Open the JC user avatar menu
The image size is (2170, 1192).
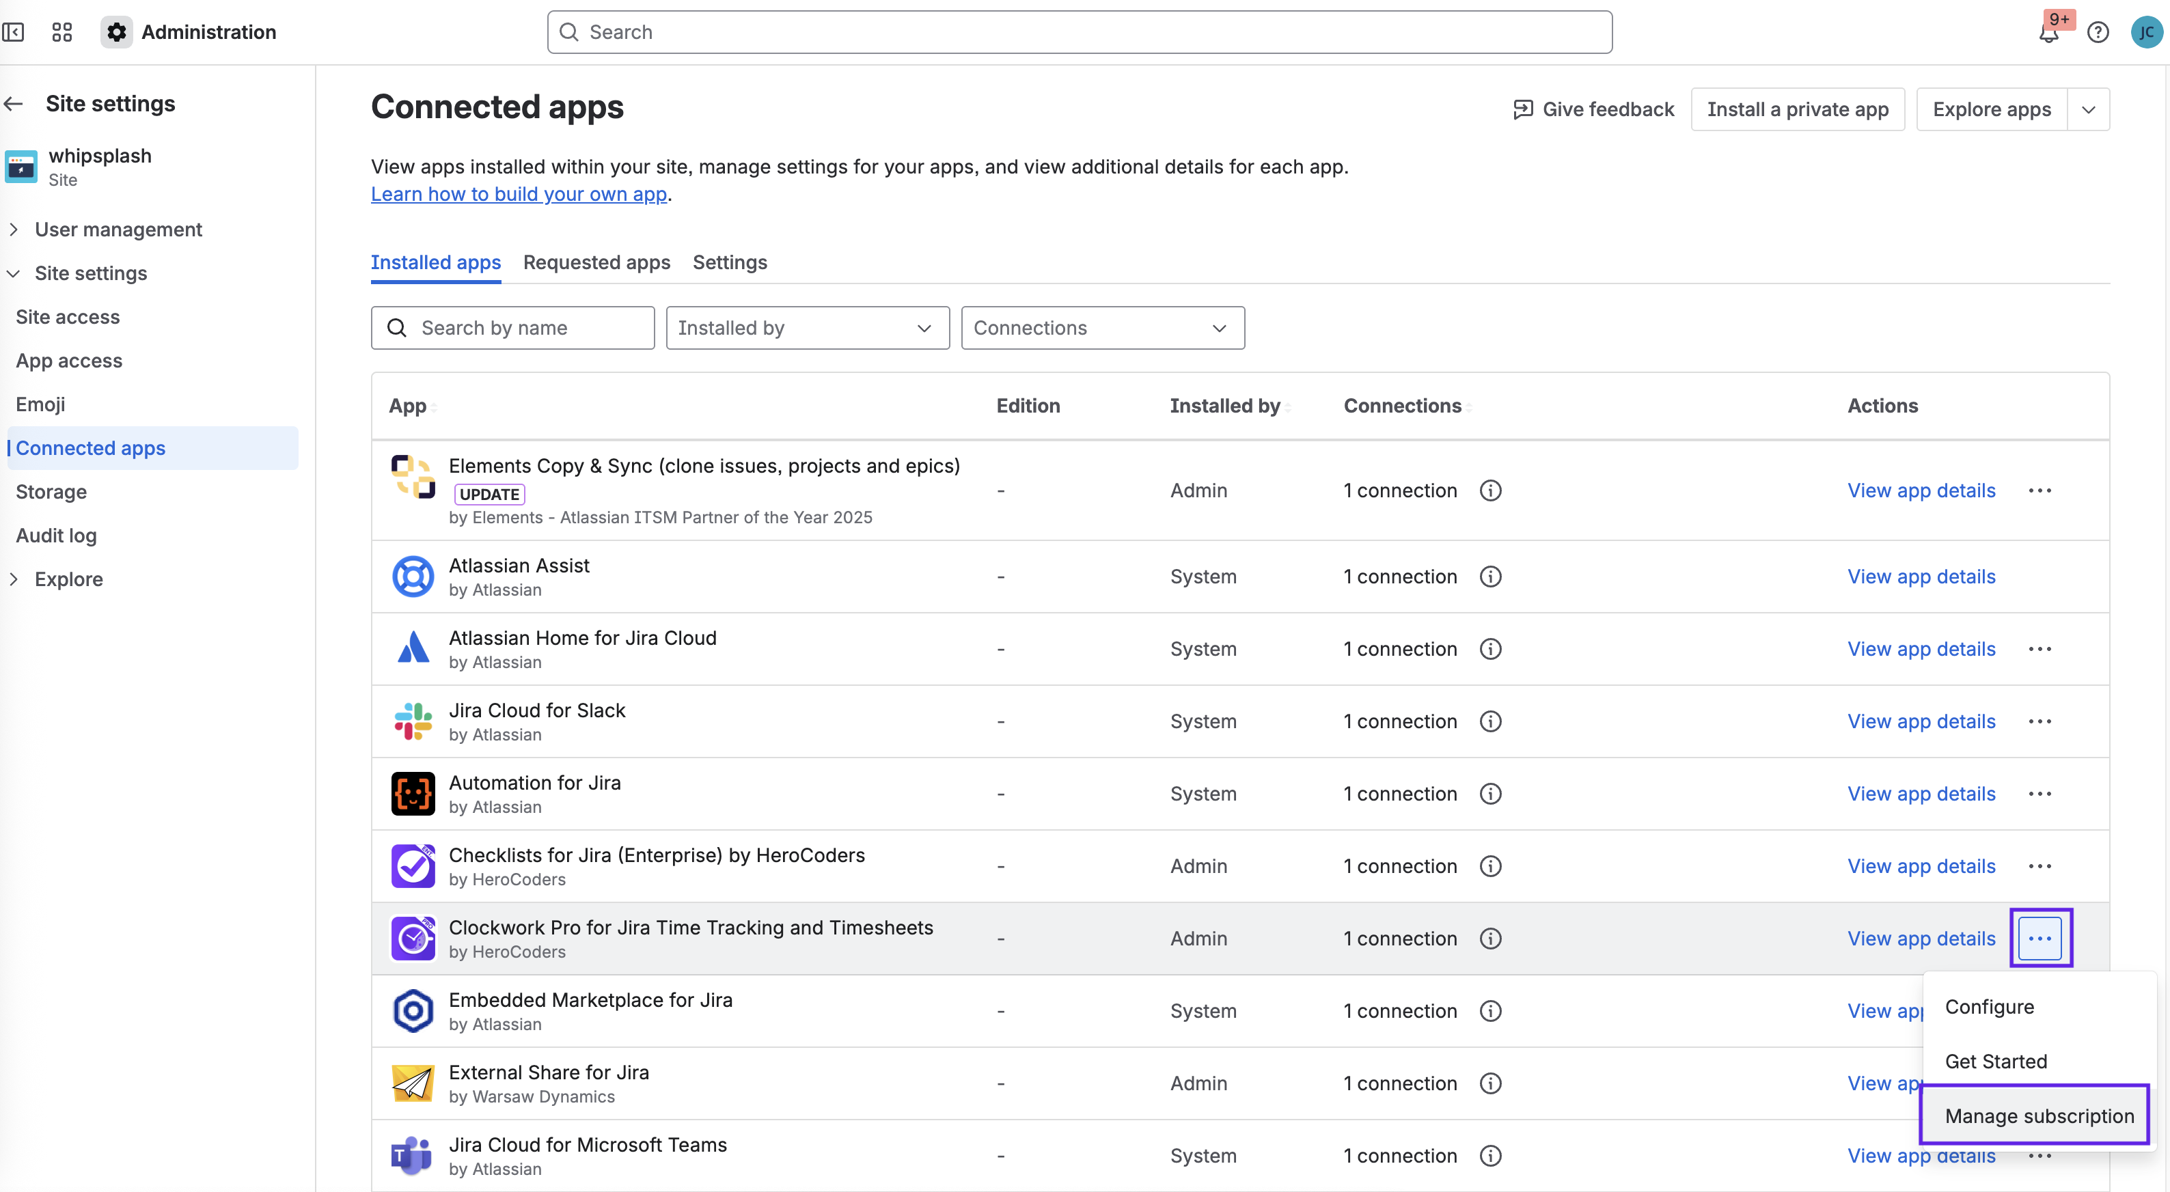2145,33
